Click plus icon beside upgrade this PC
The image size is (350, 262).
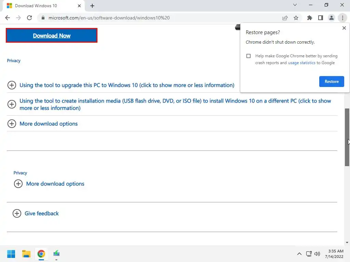pyautogui.click(x=12, y=85)
